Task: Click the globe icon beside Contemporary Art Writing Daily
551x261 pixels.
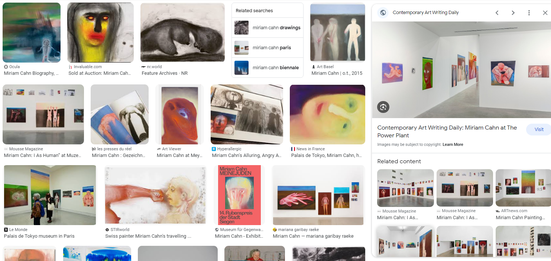Action: 383,13
